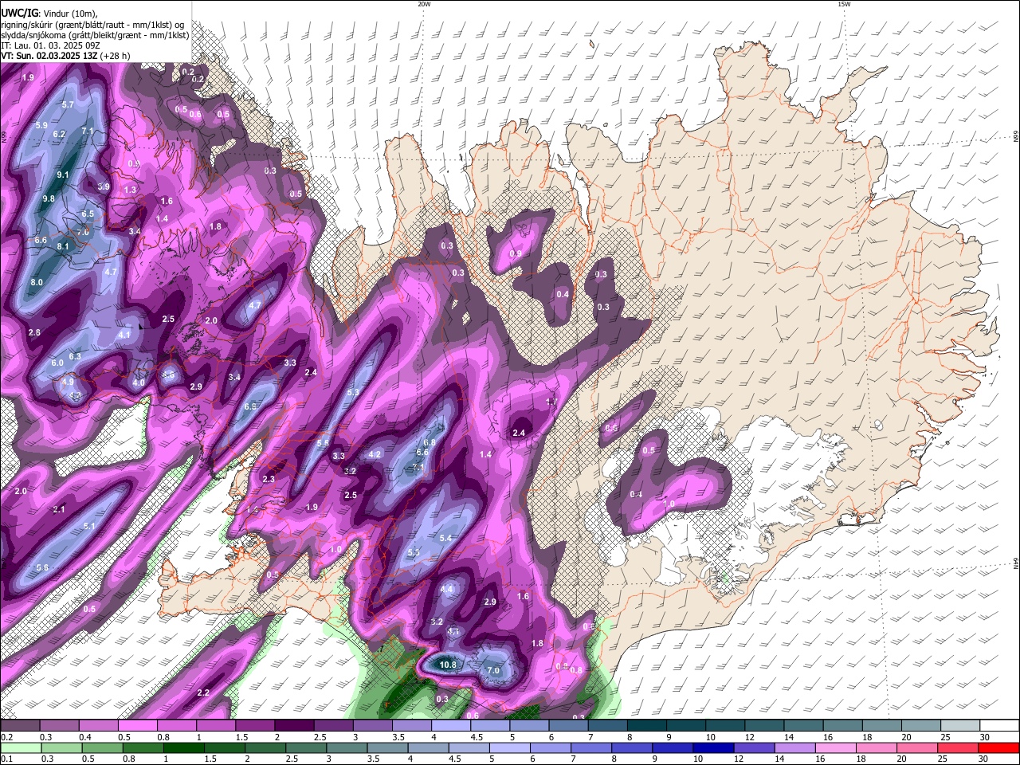1020x765 pixels.
Task: Select the 2.8 value label
Action: [34, 332]
